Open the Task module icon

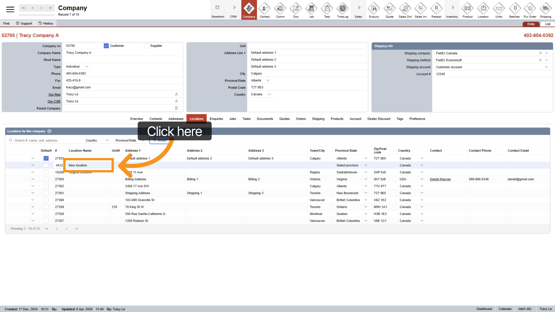(x=327, y=10)
